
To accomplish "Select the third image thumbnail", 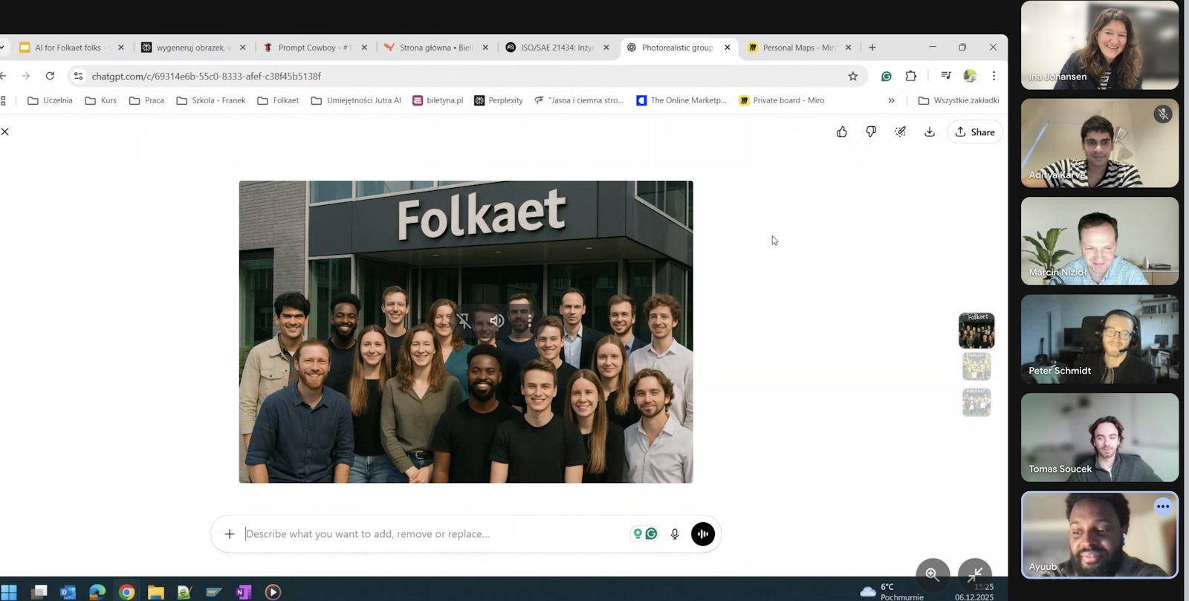I will [976, 402].
